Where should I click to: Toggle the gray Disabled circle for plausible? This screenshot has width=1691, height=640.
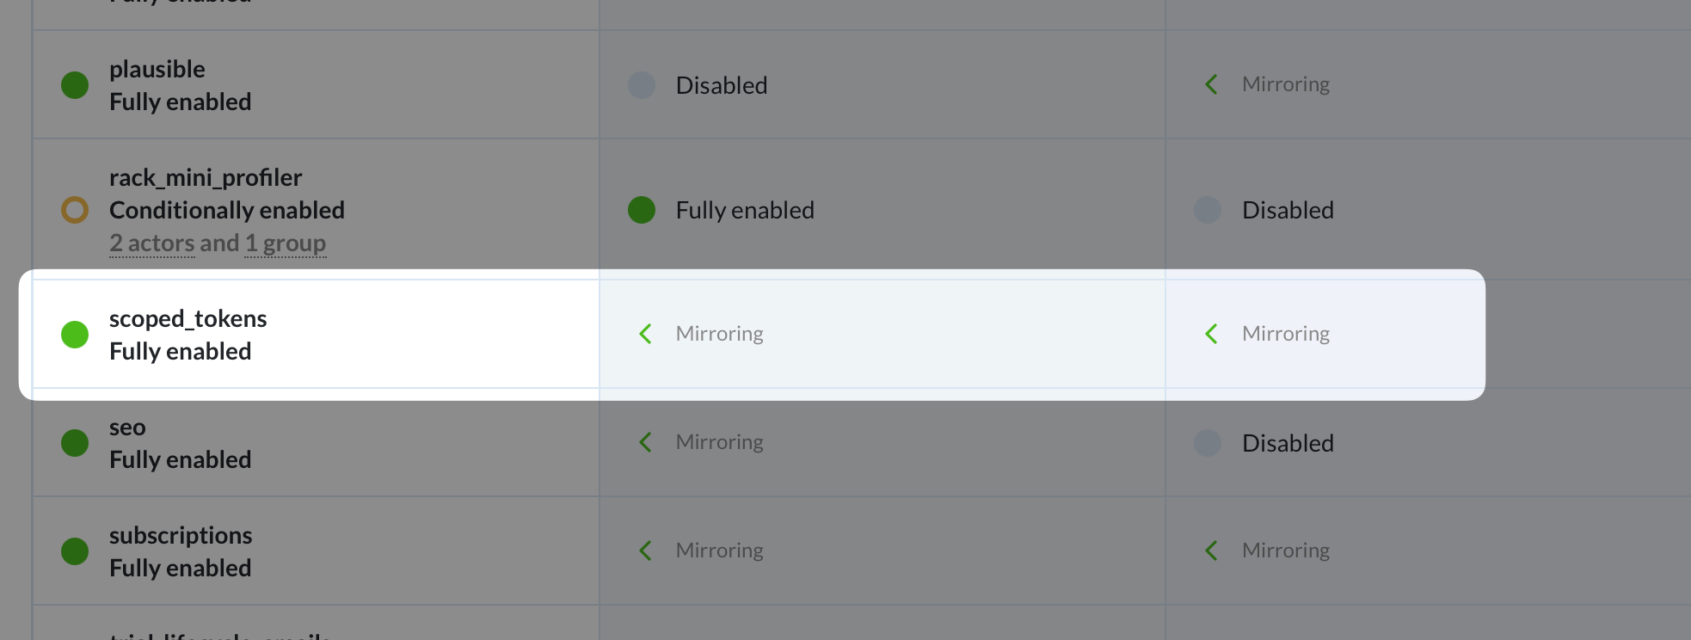(642, 85)
